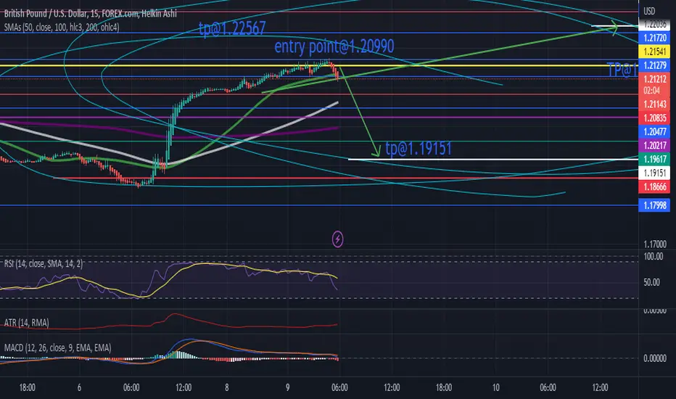Click the lightning bolt event icon

click(337, 239)
